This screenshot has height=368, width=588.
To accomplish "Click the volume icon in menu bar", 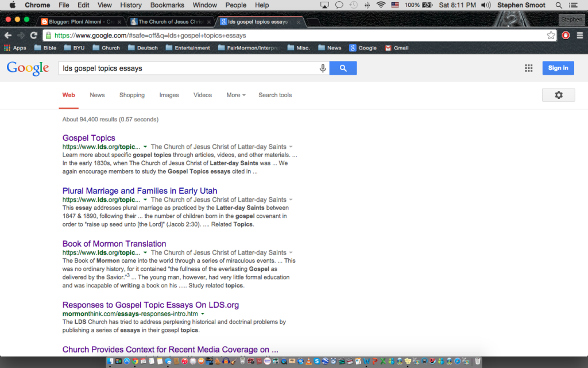I will coord(486,5).
